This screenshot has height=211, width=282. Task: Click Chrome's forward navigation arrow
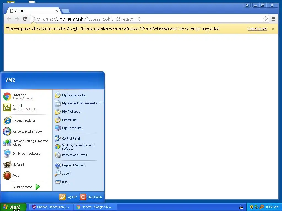point(17,19)
